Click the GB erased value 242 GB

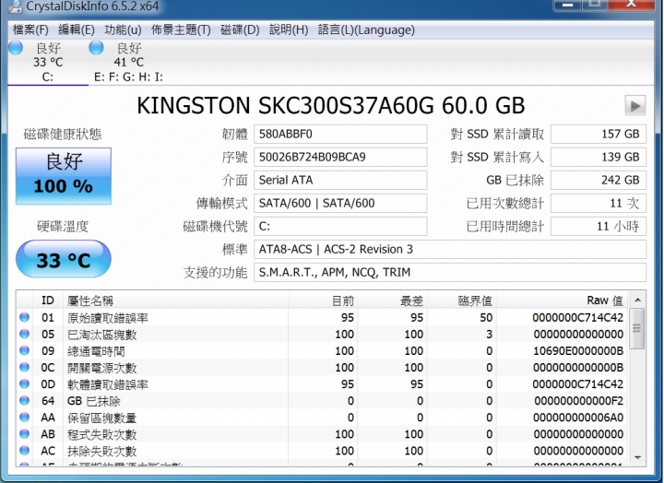(599, 181)
